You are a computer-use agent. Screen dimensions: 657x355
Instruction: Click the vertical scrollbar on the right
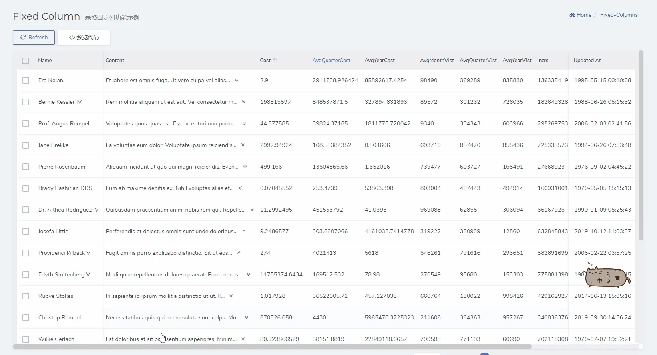tap(641, 146)
